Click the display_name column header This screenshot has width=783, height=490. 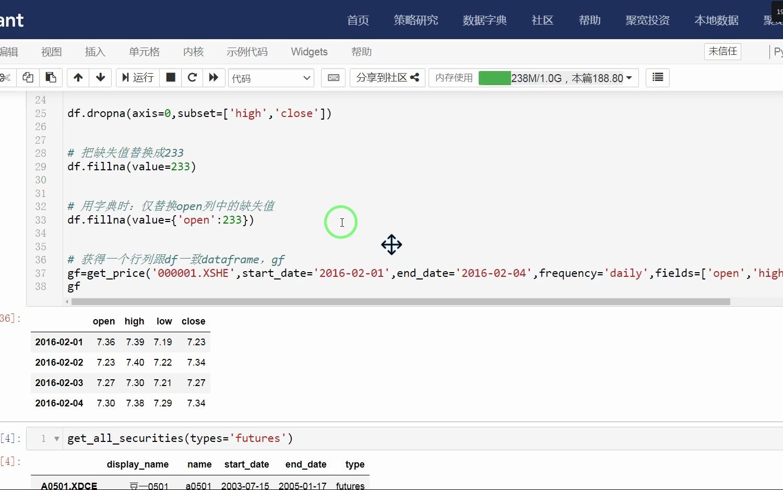click(x=138, y=464)
